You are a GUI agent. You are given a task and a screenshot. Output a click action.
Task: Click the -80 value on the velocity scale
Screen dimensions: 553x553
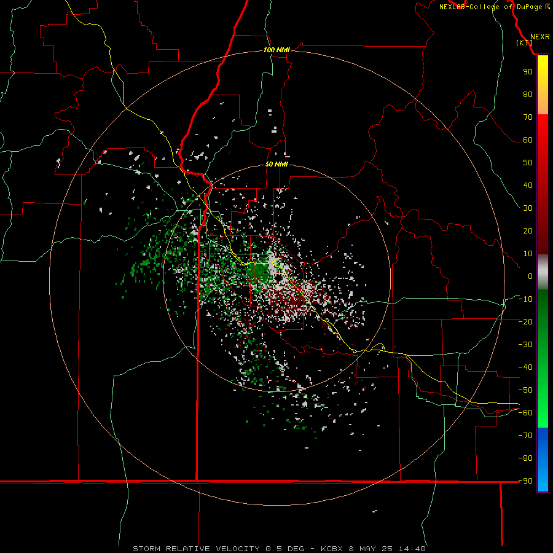pyautogui.click(x=525, y=458)
